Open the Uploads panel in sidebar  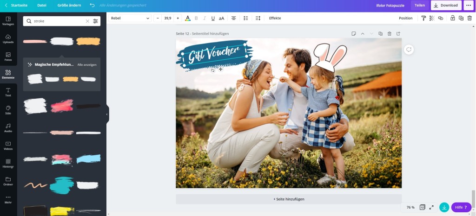pyautogui.click(x=8, y=38)
